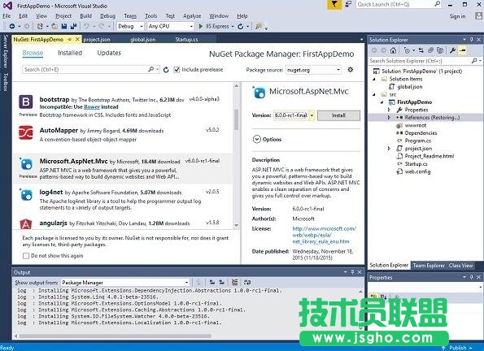Open the Build menu
Viewport: 484px width, 351px height.
85,15
